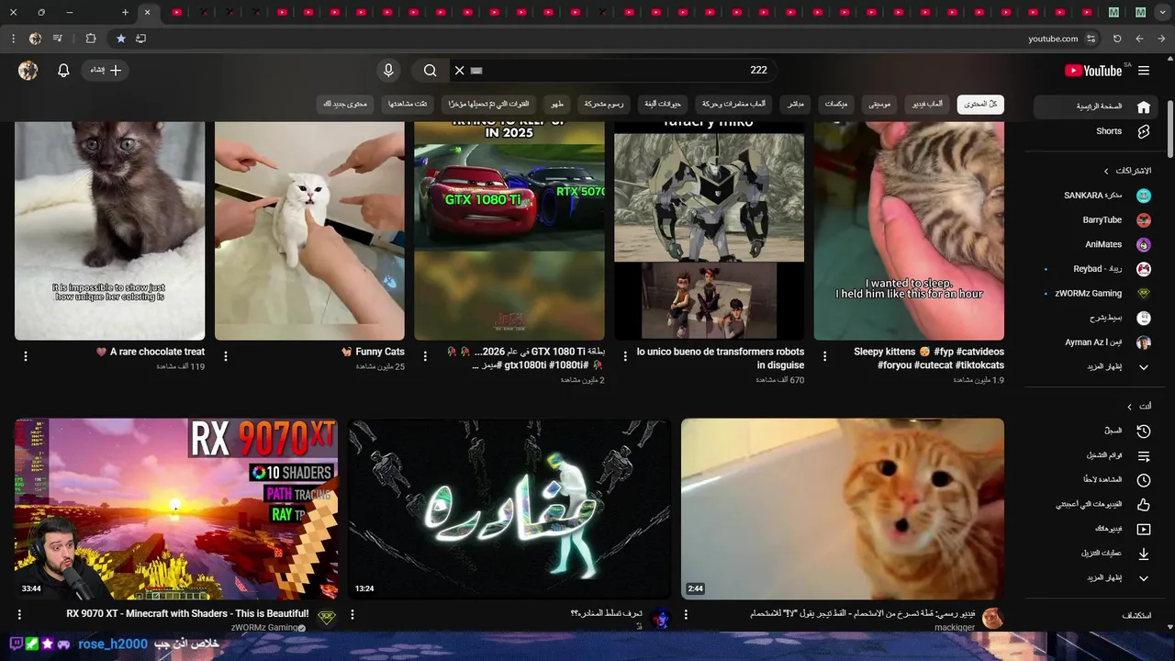1175x661 pixels.
Task: Select the Animation (رسوم متحركة) chip
Action: pyautogui.click(x=604, y=105)
